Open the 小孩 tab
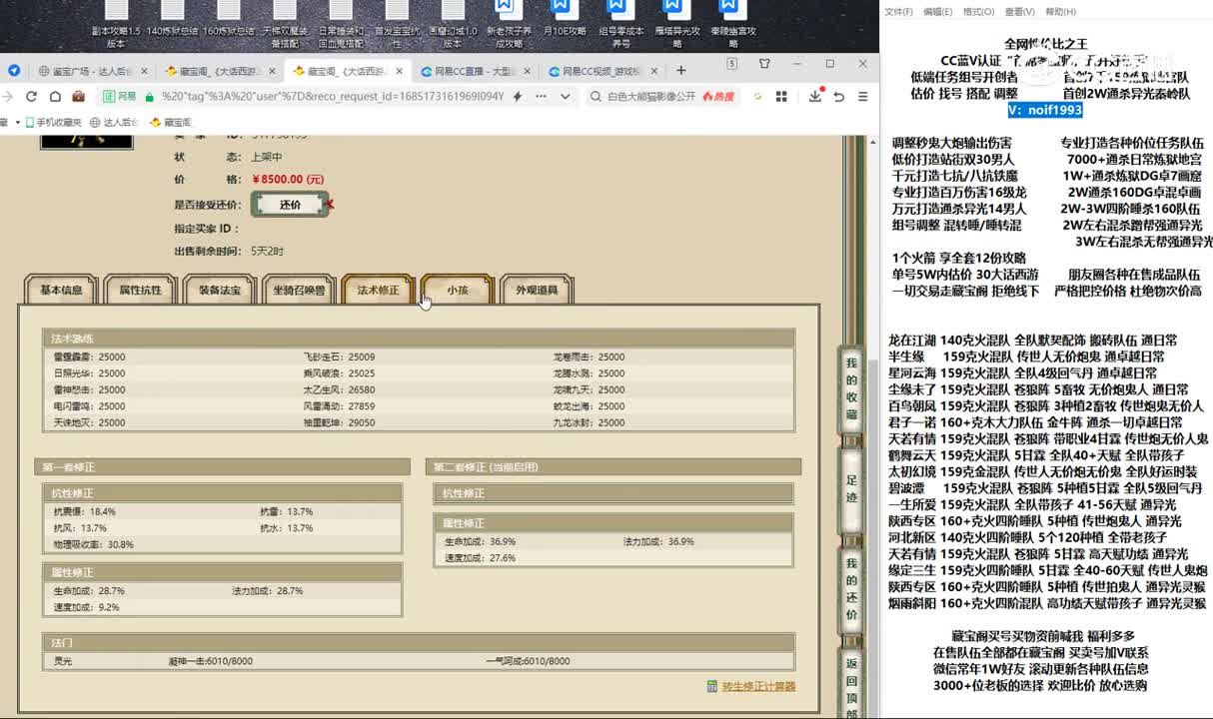The height and width of the screenshot is (719, 1213). click(x=457, y=291)
